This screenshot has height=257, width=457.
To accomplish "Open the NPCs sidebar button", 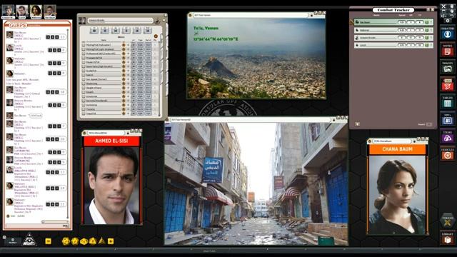I will click(448, 119).
